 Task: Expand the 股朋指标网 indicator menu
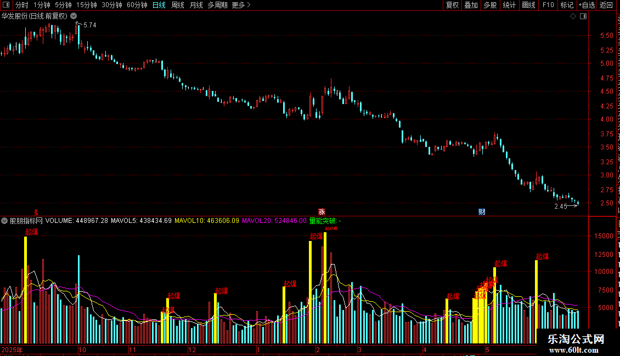[x=4, y=221]
